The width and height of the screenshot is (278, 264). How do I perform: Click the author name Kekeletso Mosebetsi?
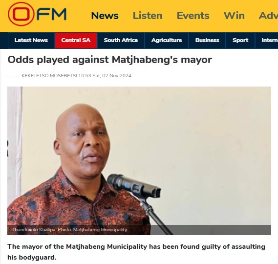tap(49, 76)
